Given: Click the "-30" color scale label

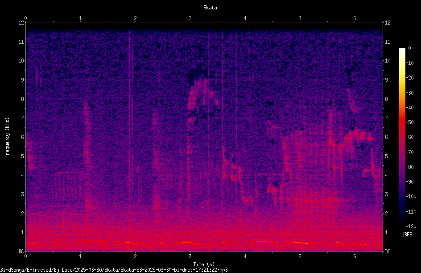Looking at the screenshot, I should [x=409, y=93].
